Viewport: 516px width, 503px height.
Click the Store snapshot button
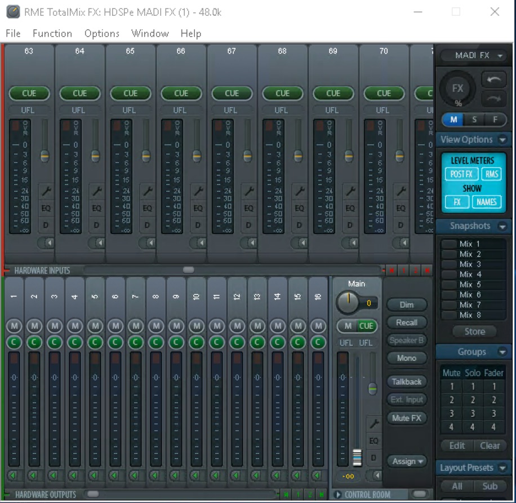[x=474, y=332]
